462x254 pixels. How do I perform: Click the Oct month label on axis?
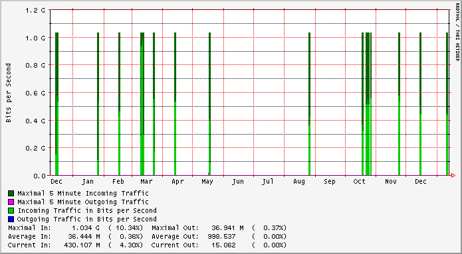(x=360, y=182)
